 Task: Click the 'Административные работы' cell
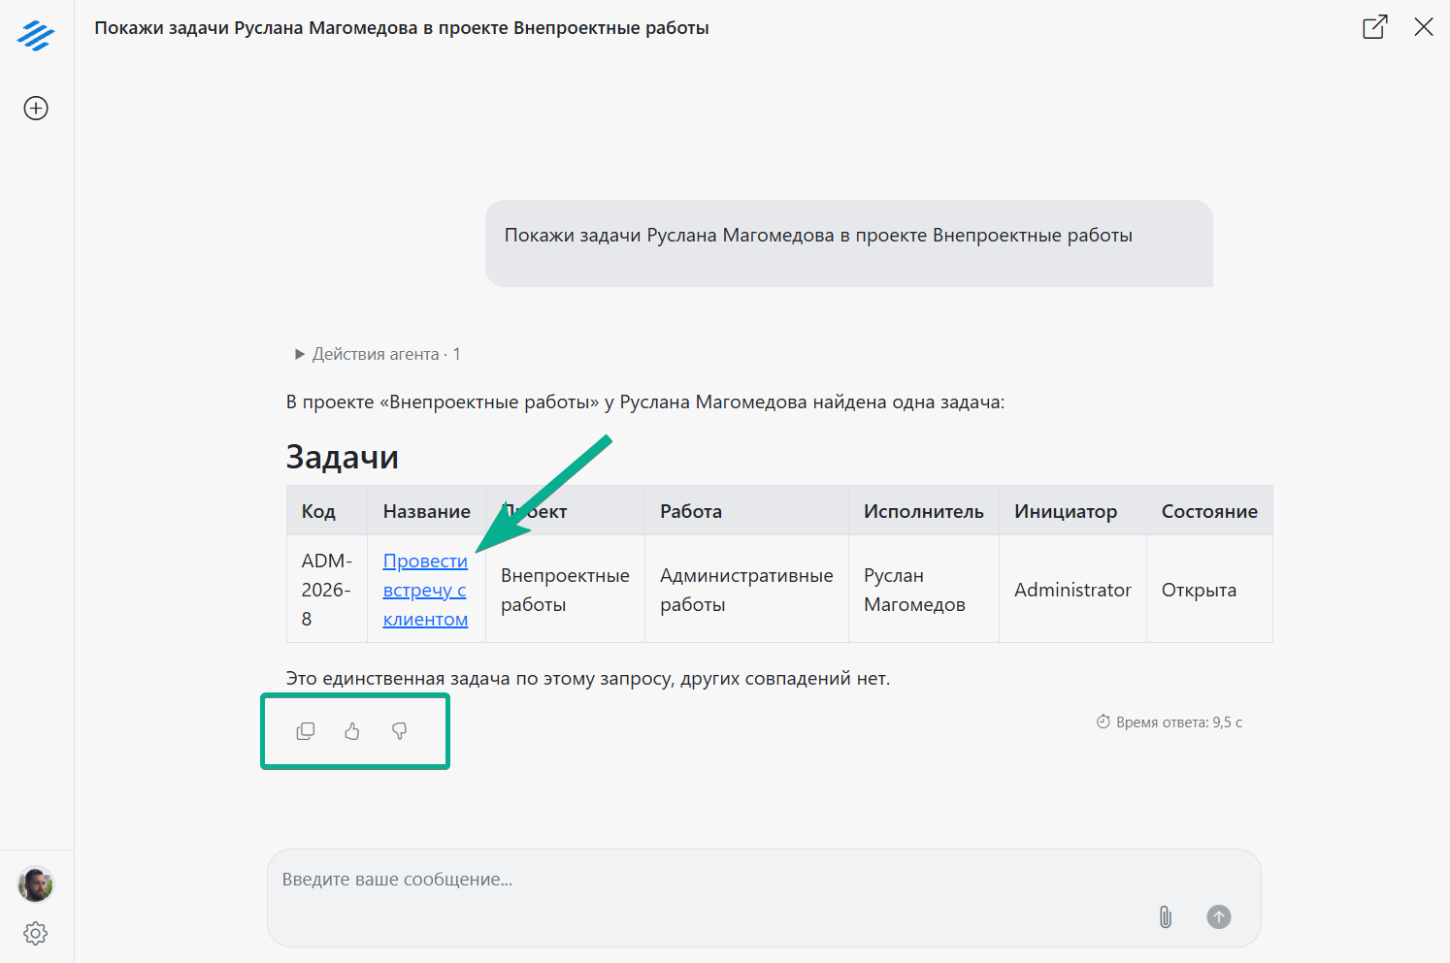point(746,590)
